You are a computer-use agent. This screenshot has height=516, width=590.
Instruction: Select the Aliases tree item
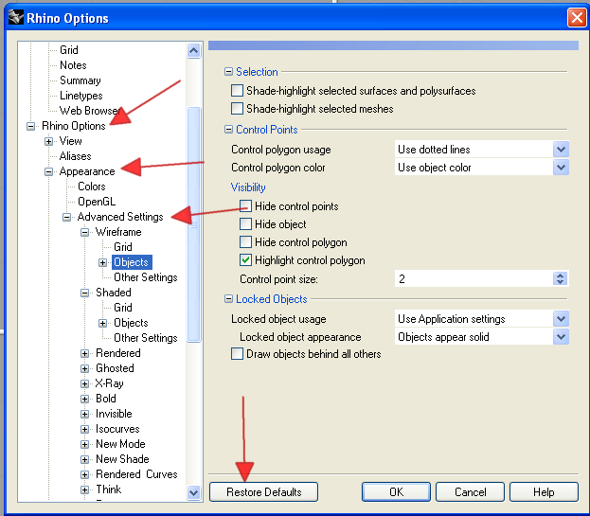(75, 156)
